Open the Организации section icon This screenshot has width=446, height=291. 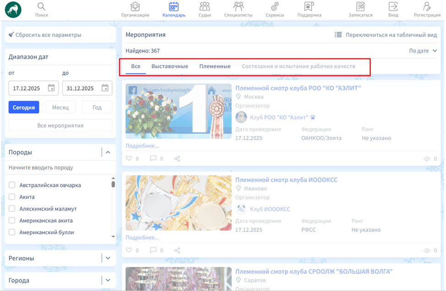point(135,7)
